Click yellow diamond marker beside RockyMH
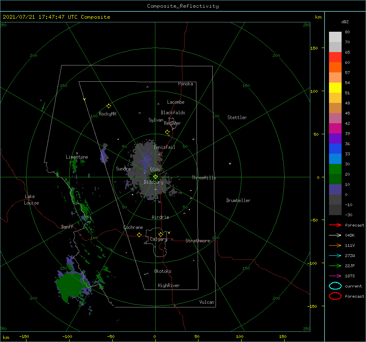 coord(109,106)
